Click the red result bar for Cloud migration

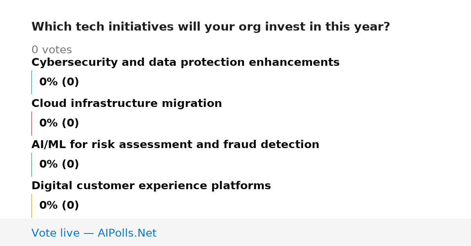pyautogui.click(x=31, y=123)
